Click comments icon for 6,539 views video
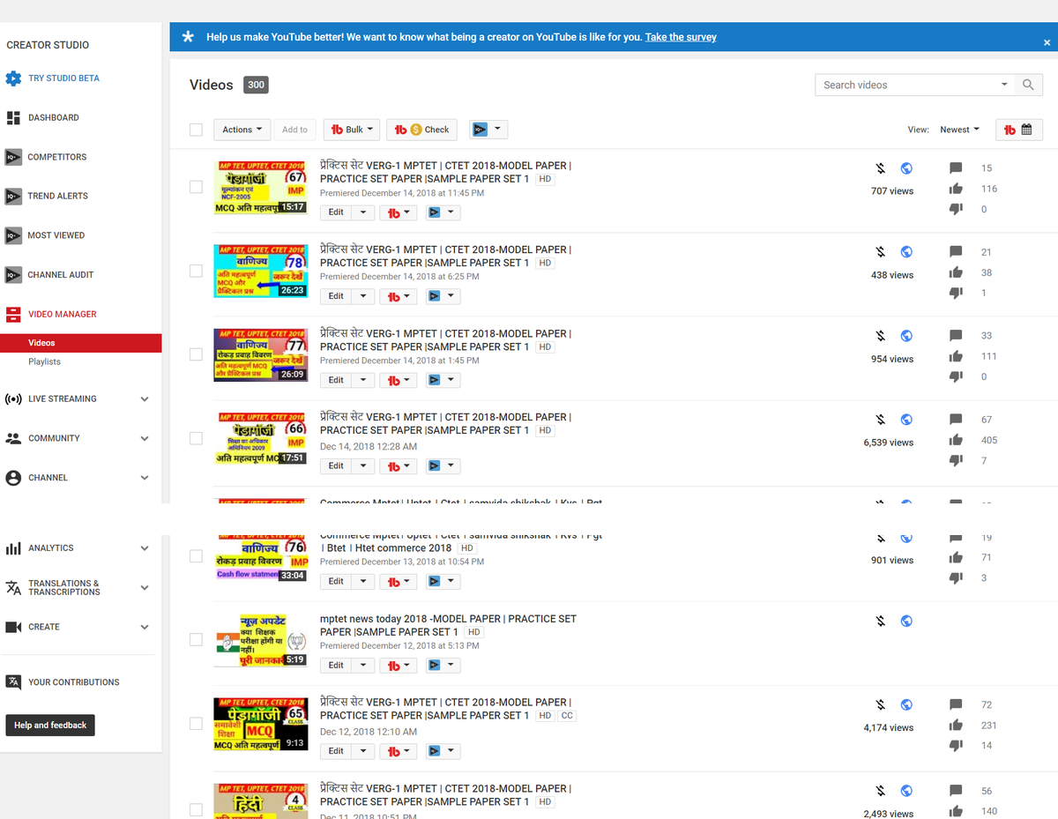The height and width of the screenshot is (819, 1058). coord(956,420)
